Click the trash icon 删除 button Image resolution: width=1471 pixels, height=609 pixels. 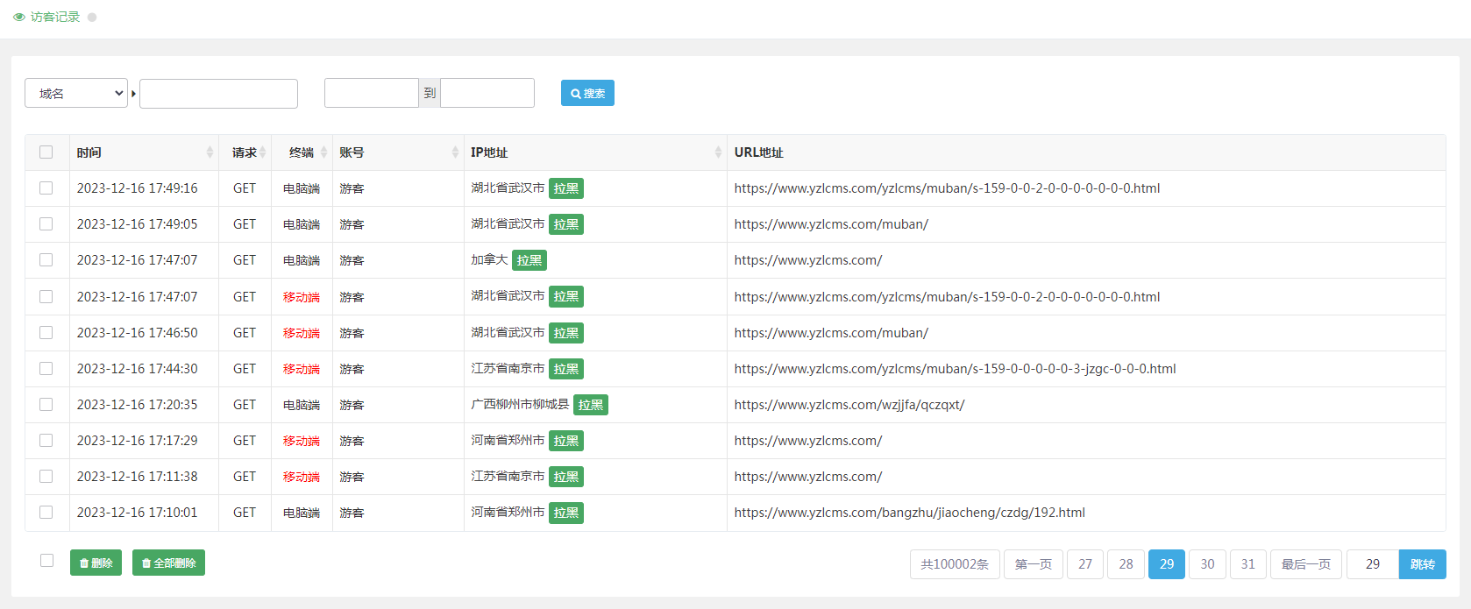click(96, 563)
